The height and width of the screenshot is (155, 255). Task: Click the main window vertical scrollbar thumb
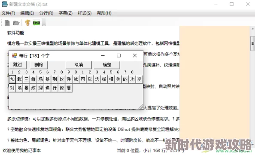click(252, 44)
